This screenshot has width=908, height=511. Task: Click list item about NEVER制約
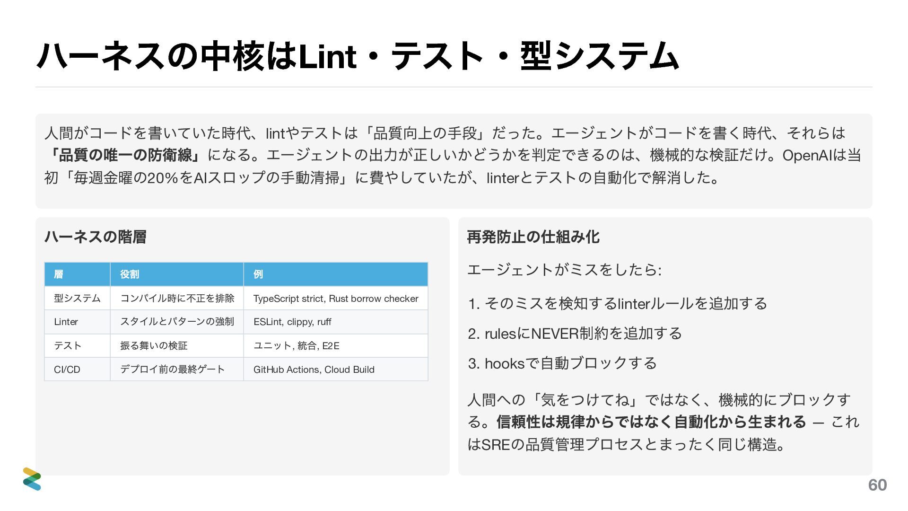575,334
